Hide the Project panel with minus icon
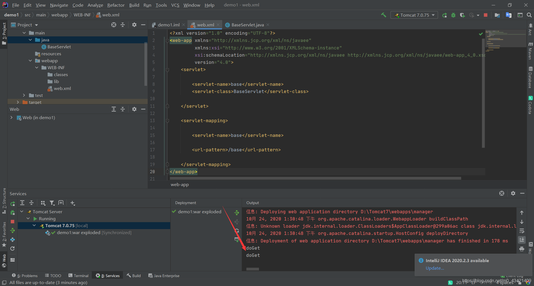The width and height of the screenshot is (534, 286). [143, 25]
